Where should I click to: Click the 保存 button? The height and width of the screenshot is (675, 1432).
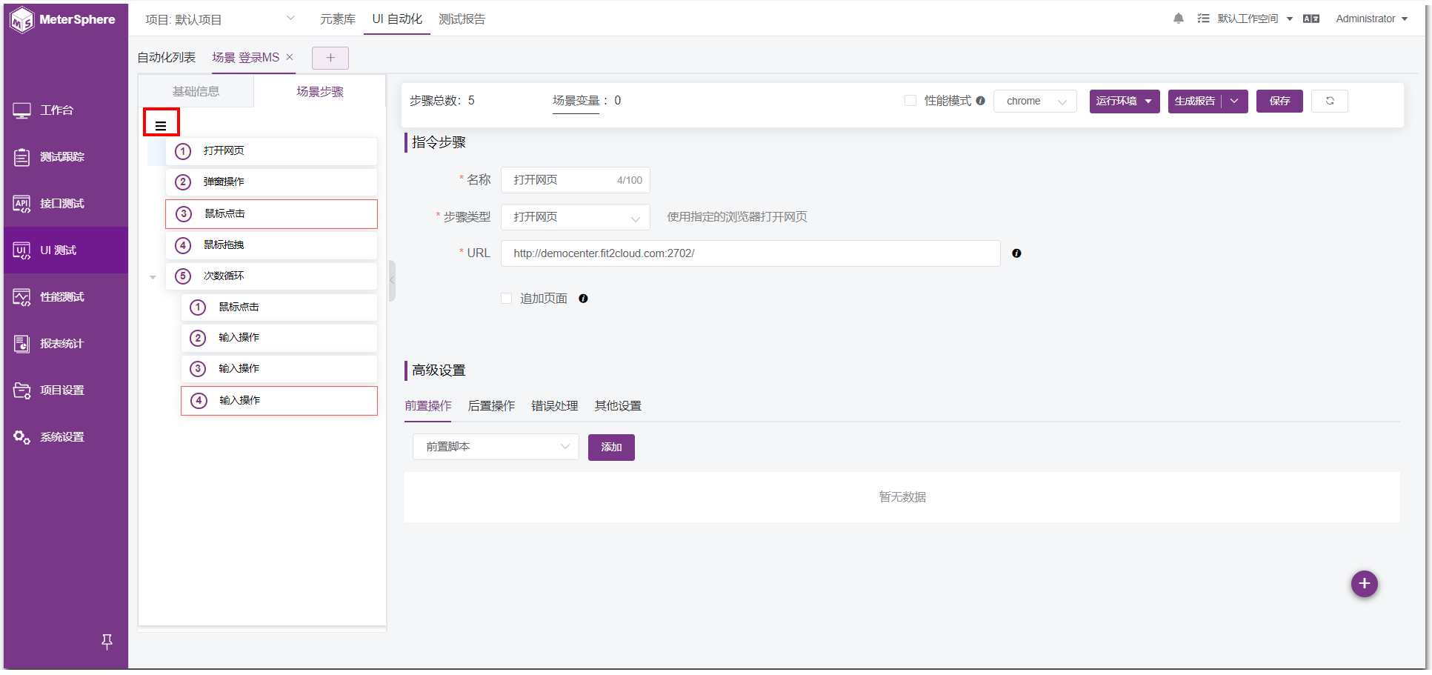point(1279,101)
